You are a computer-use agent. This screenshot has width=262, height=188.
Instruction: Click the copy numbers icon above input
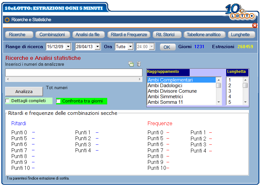pos(131,64)
